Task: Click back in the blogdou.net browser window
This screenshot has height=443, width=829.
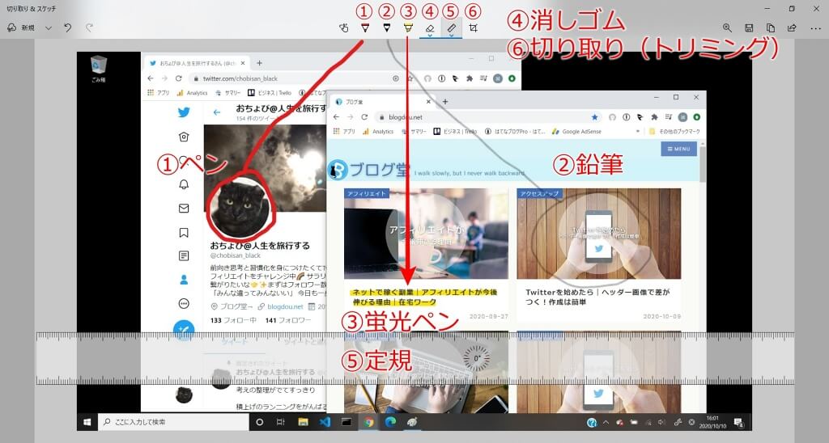Action: coord(336,117)
